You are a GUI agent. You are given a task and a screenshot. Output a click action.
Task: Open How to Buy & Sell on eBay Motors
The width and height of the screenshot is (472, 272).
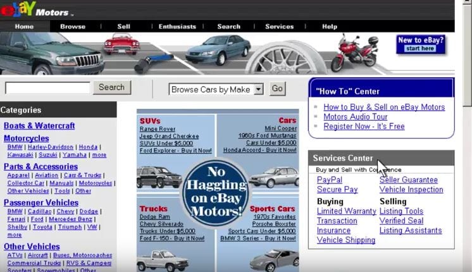(384, 107)
